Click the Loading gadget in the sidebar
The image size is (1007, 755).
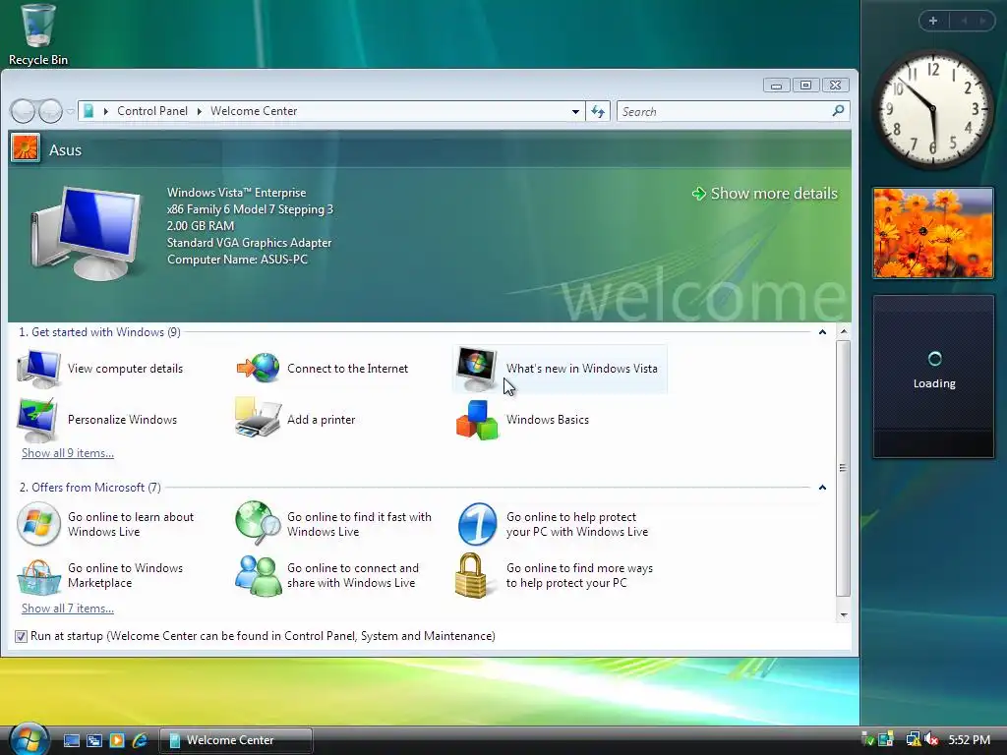(934, 377)
